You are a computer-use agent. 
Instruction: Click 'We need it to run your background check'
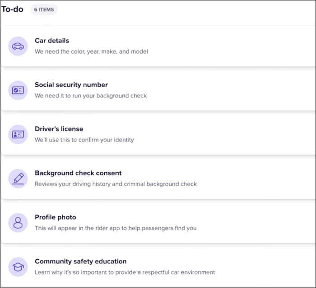pyautogui.click(x=91, y=96)
